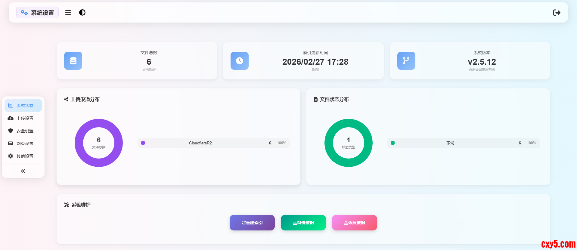This screenshot has width=577, height=250.
Task: Click the 备份数据 button
Action: pos(303,223)
